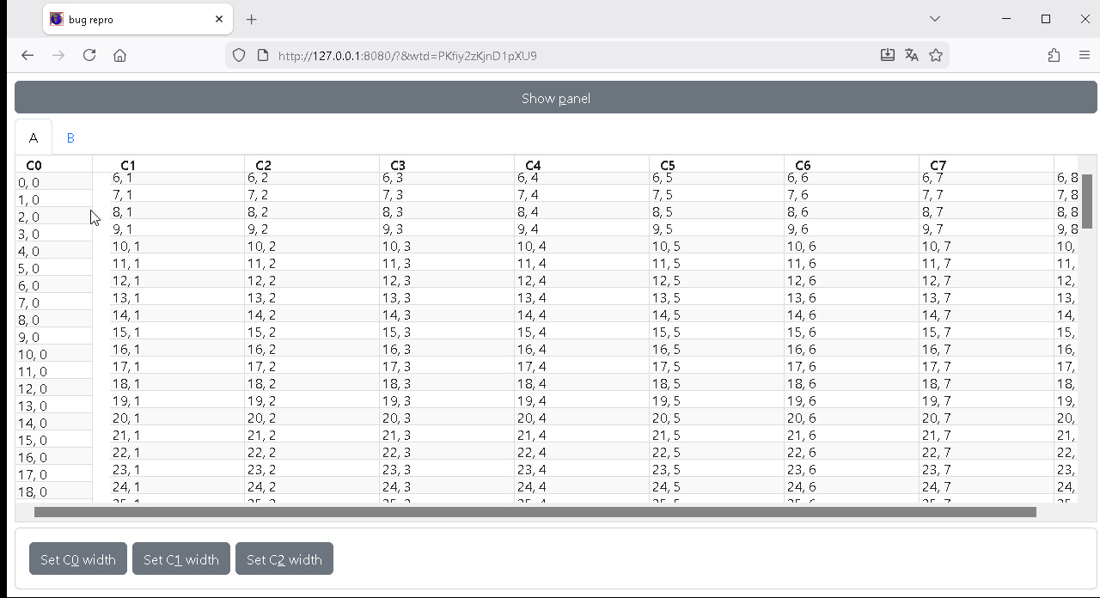1100x598 pixels.
Task: Open the application hamburger menu
Action: 1084,55
